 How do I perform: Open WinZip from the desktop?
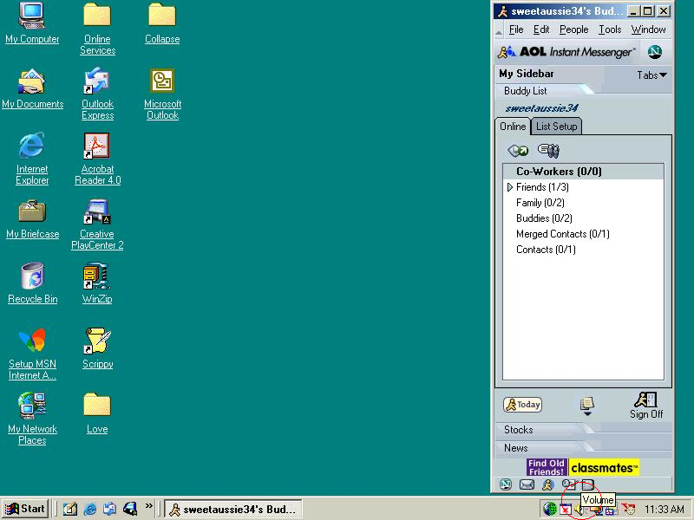click(97, 277)
